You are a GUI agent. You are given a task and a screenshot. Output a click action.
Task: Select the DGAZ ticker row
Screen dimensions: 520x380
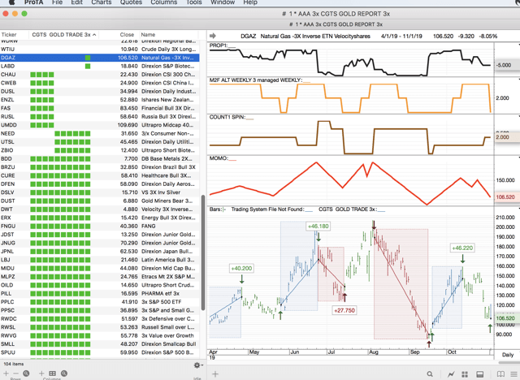(x=99, y=58)
